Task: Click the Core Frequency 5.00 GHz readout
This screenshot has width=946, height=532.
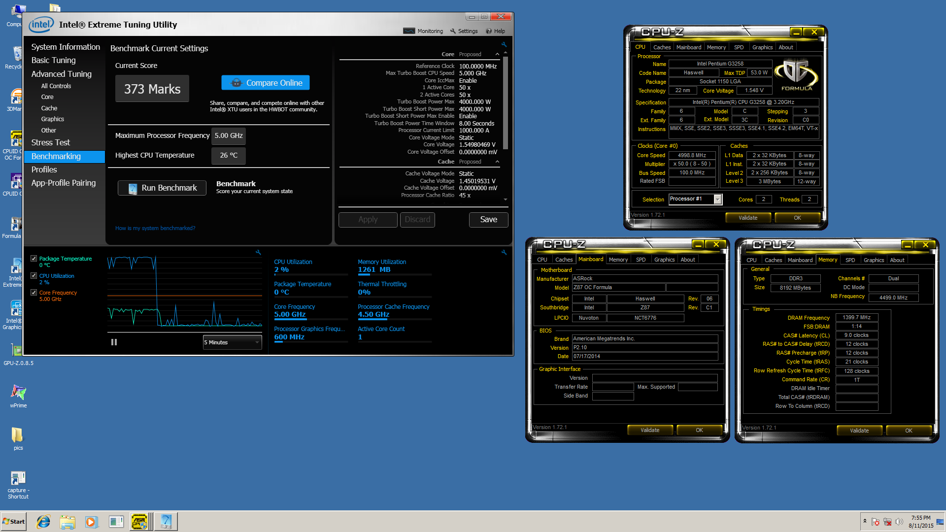Action: (x=290, y=314)
